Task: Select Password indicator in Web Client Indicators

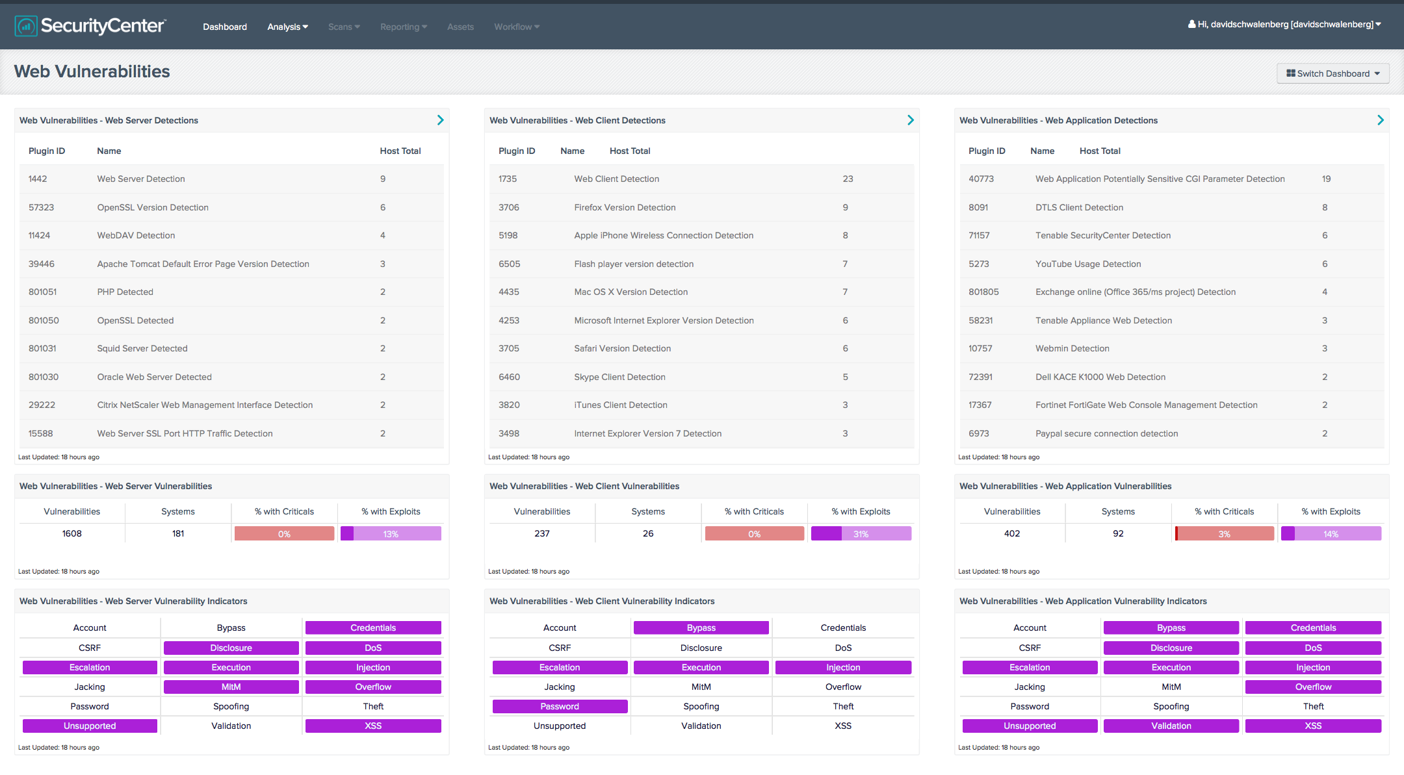Action: [x=560, y=706]
